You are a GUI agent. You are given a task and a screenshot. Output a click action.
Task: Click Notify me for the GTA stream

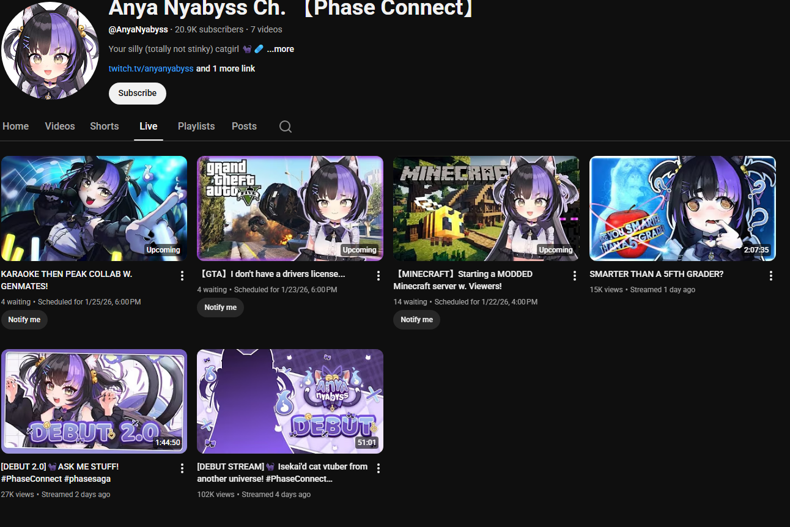220,308
